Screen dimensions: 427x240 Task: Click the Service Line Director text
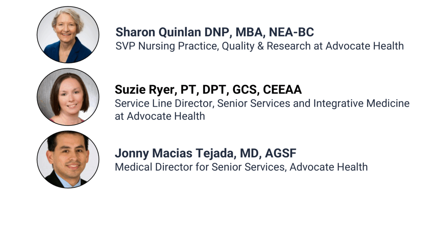(163, 103)
